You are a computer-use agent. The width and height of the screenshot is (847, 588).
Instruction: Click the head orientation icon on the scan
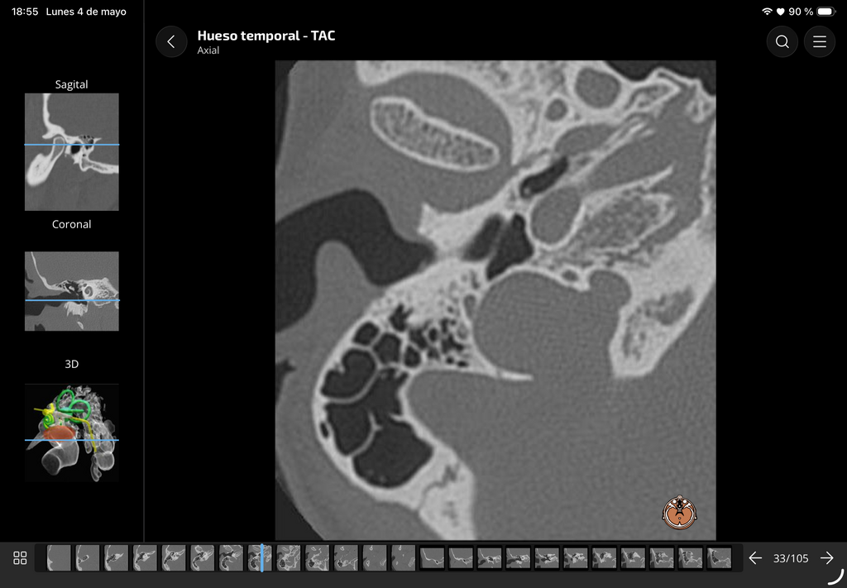679,513
